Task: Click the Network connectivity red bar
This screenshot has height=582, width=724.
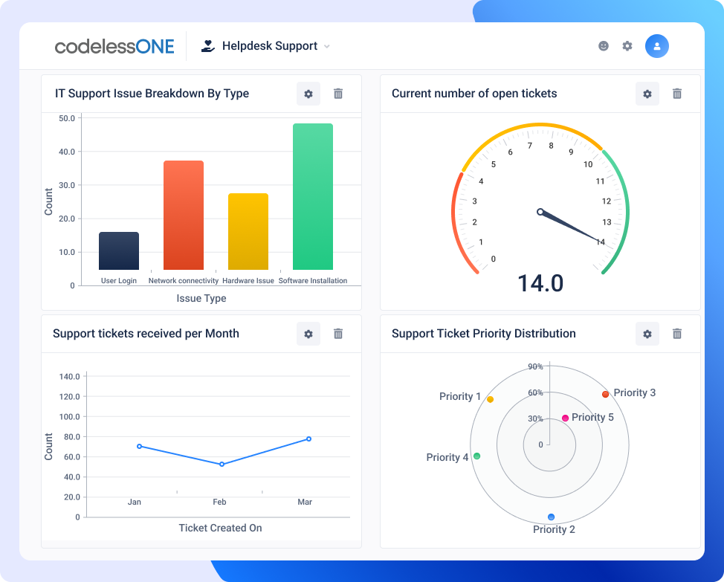Action: point(184,215)
